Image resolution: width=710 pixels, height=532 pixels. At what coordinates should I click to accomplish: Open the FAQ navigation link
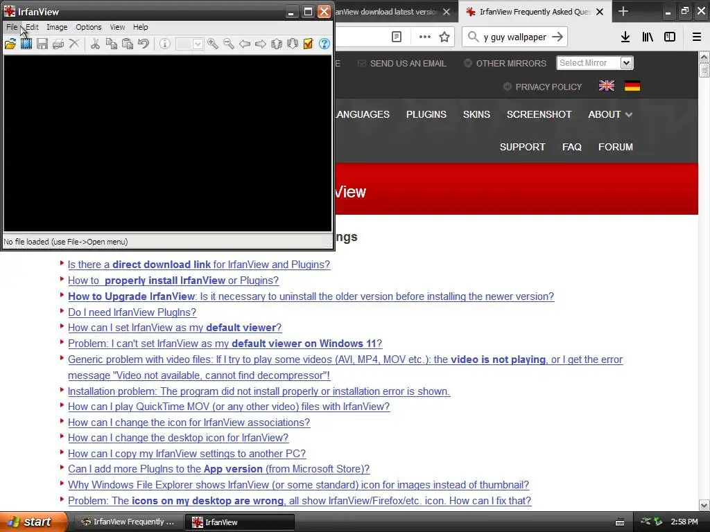pos(571,147)
